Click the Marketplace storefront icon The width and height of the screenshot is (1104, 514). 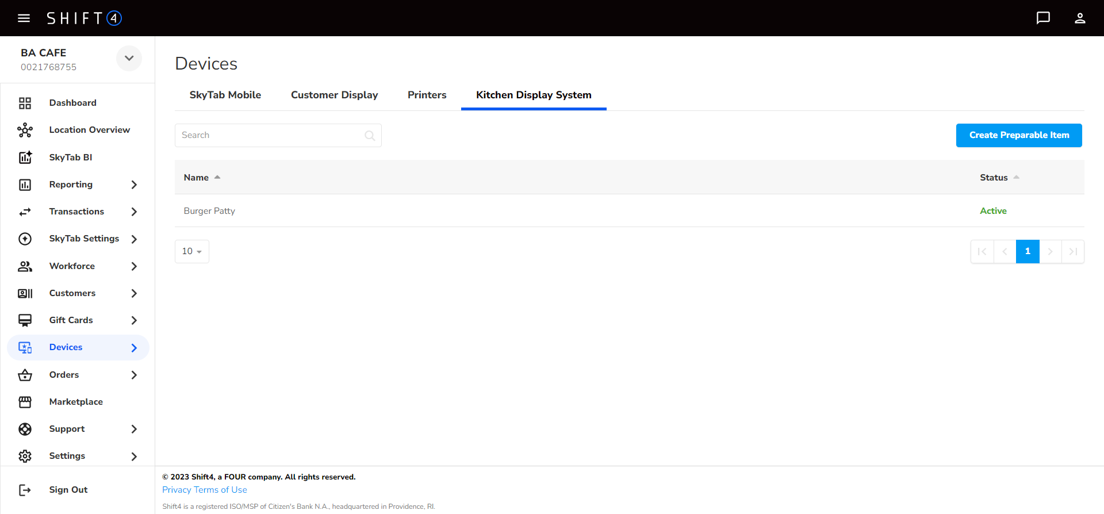tap(25, 402)
